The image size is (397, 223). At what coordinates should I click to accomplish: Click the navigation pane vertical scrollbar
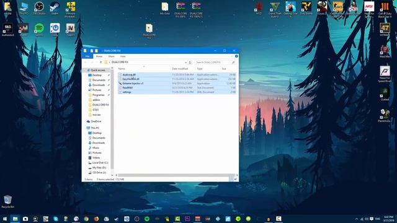pos(112,119)
